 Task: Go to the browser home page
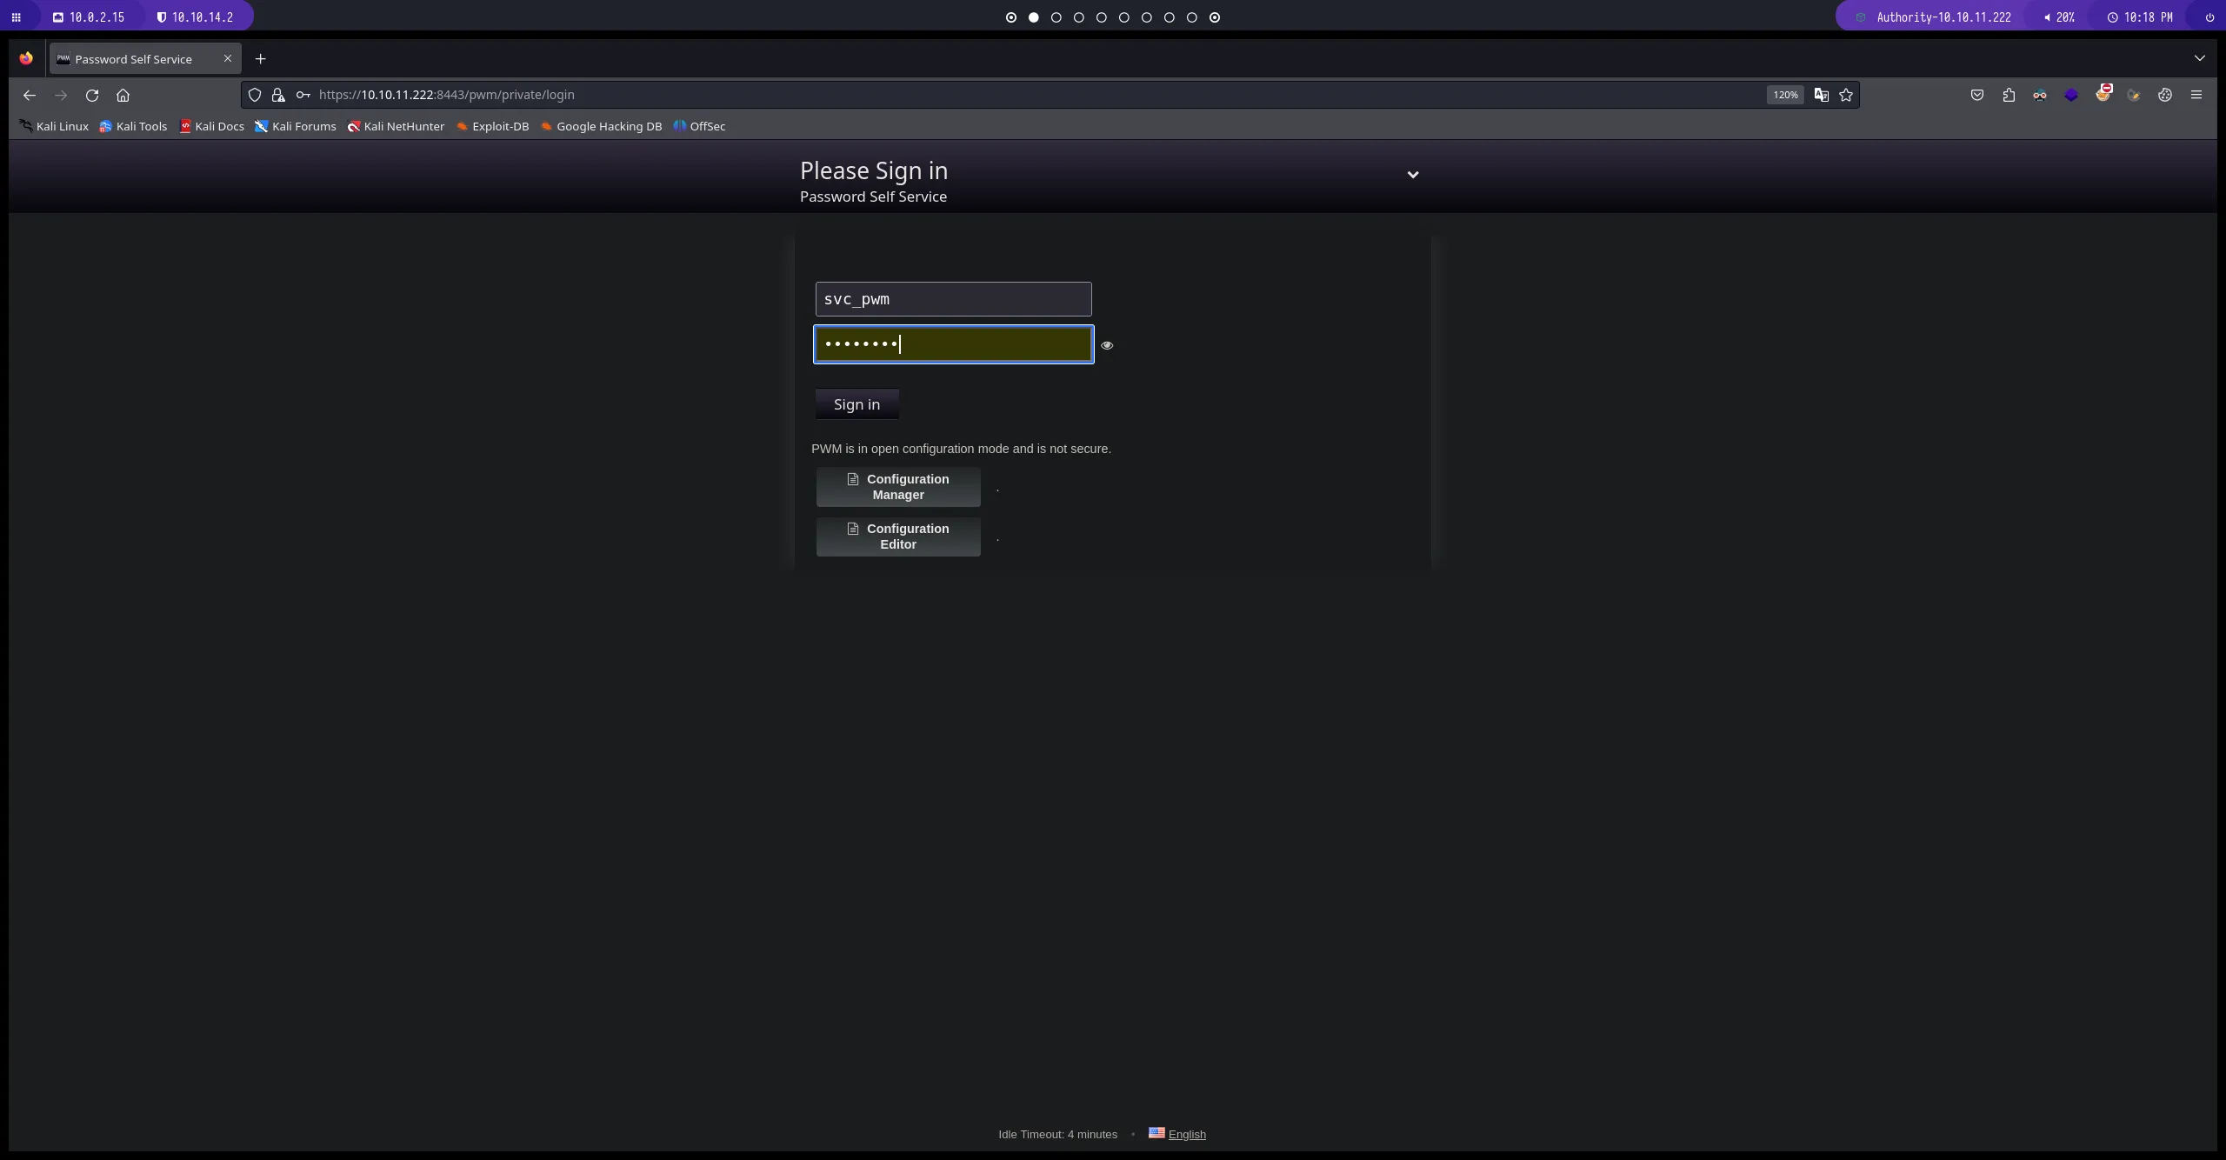[123, 95]
